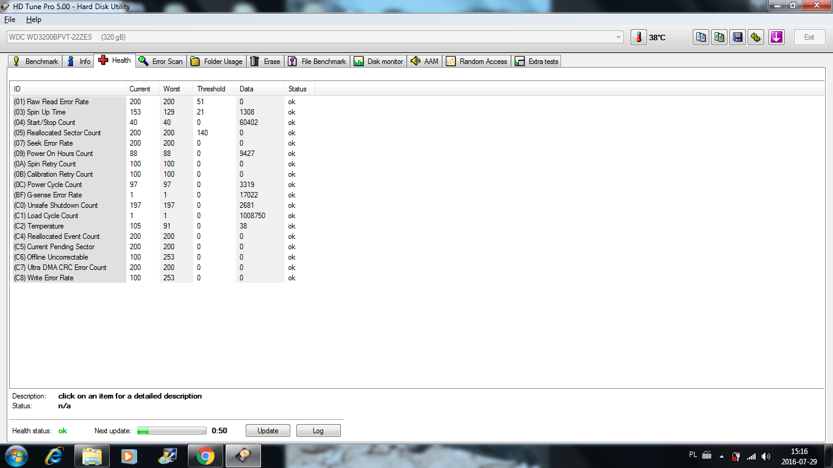Click the HD Tune taskbar icon
The image size is (833, 468).
coord(244,455)
